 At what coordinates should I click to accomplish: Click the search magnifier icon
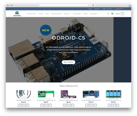108,14
